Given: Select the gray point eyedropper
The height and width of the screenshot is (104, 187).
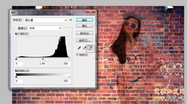Looking at the screenshot, I should click(x=84, y=48).
